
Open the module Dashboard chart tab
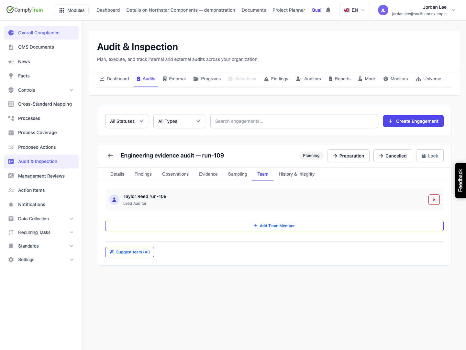pos(114,79)
